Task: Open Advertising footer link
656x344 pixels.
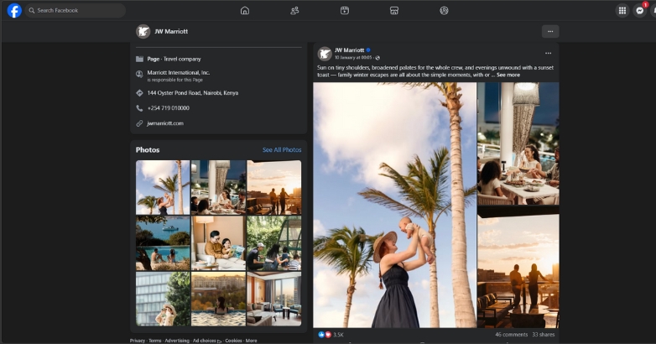Action: pyautogui.click(x=177, y=341)
